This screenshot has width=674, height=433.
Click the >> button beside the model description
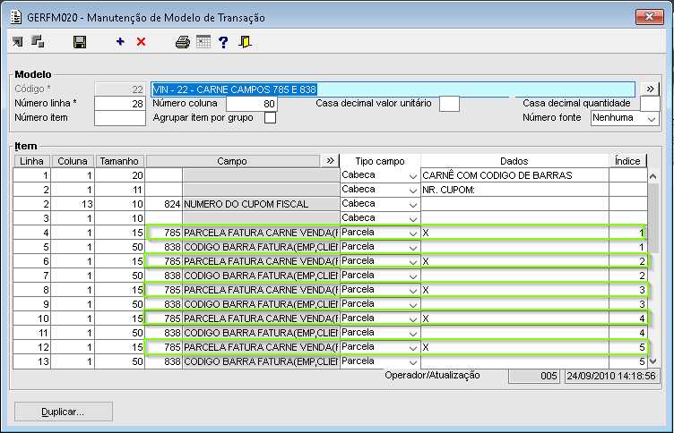650,89
